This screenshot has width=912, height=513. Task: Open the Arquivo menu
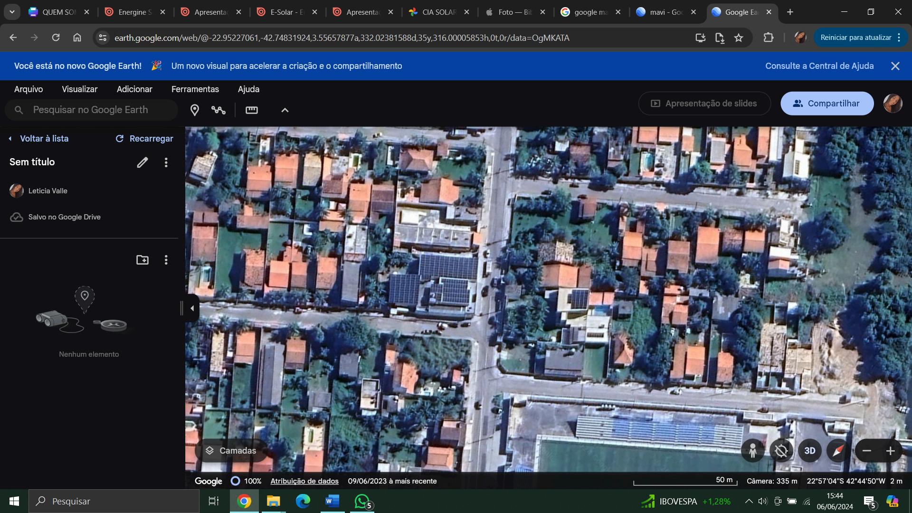28,89
